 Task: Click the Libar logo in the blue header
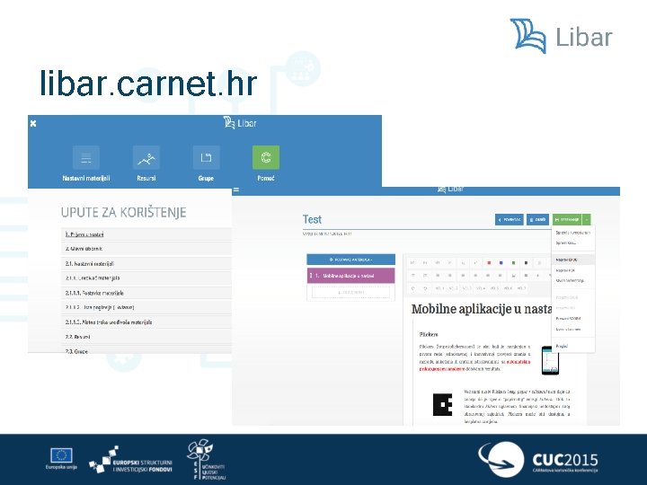click(x=240, y=123)
